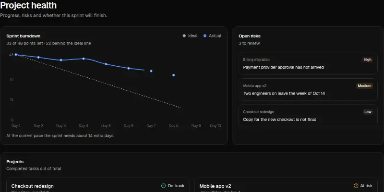The image size is (384, 192).
Task: Select the Day 6 burndown data point
Action: click(129, 68)
